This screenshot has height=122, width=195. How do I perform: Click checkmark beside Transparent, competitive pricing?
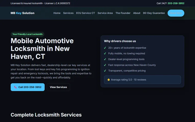tap(105, 71)
